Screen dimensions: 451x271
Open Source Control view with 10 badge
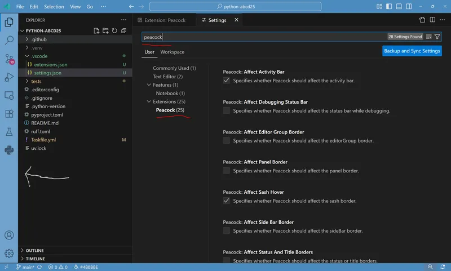9,59
